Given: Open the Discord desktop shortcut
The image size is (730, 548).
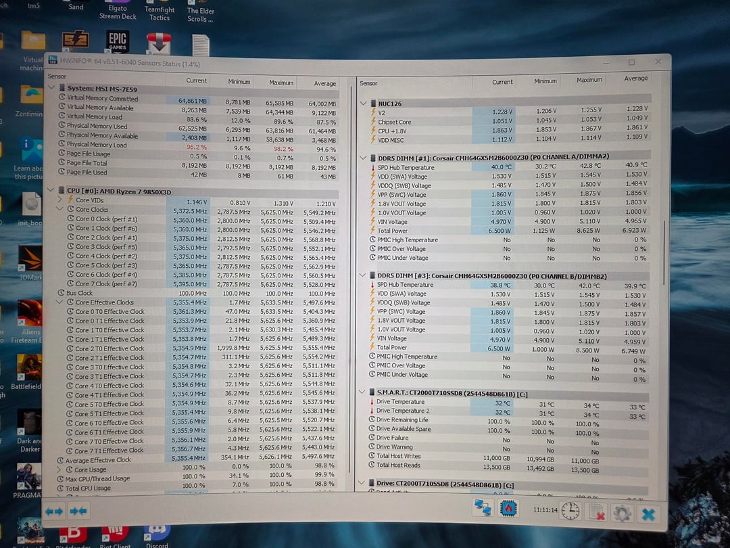Looking at the screenshot, I should [157, 536].
